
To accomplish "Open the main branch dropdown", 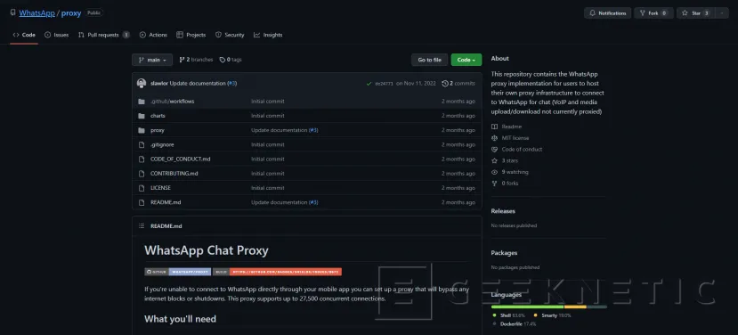I will point(152,60).
